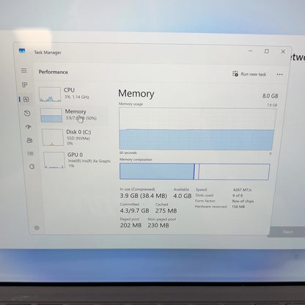This screenshot has width=305, height=305.
Task: Open the hamburger navigation menu
Action: click(x=24, y=70)
